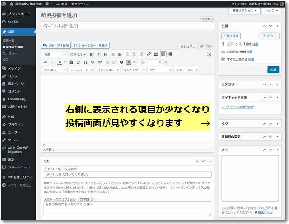The width and height of the screenshot is (289, 224).
Task: Insert a bulleted list in the editor
Action: coord(106,55)
